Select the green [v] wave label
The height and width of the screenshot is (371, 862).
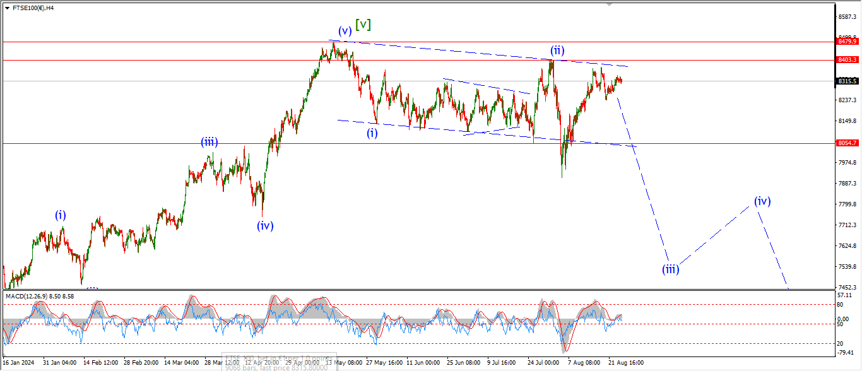pyautogui.click(x=363, y=25)
